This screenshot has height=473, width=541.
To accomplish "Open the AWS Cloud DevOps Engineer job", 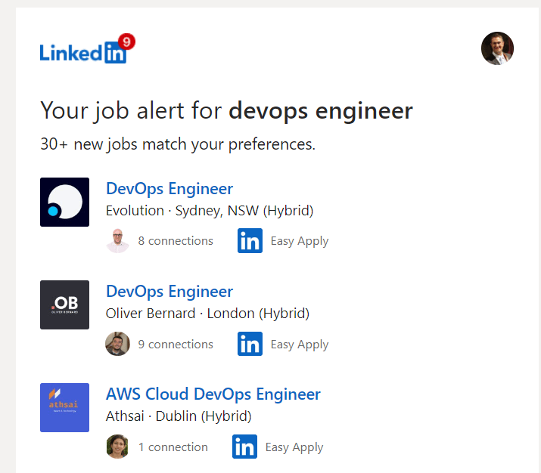I will coord(213,394).
